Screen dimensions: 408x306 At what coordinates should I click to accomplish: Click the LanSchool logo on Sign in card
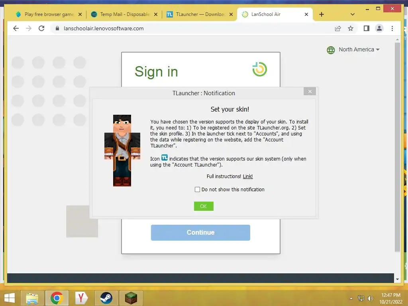click(259, 69)
